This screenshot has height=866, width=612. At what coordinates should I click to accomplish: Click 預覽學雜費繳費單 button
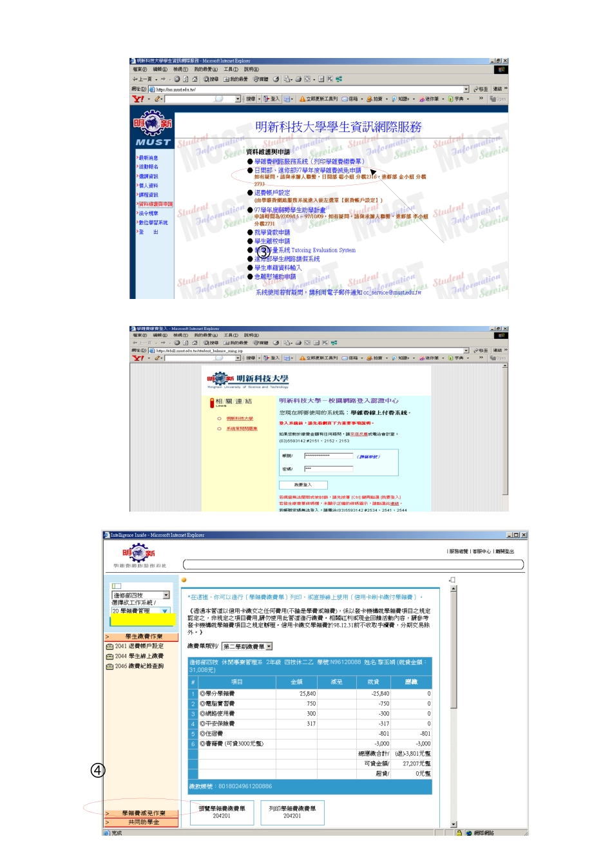coord(222,813)
